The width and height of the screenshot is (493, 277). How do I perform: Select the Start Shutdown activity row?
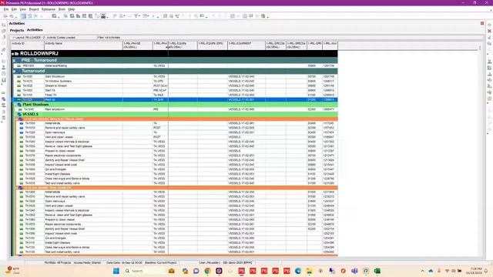pos(175,77)
